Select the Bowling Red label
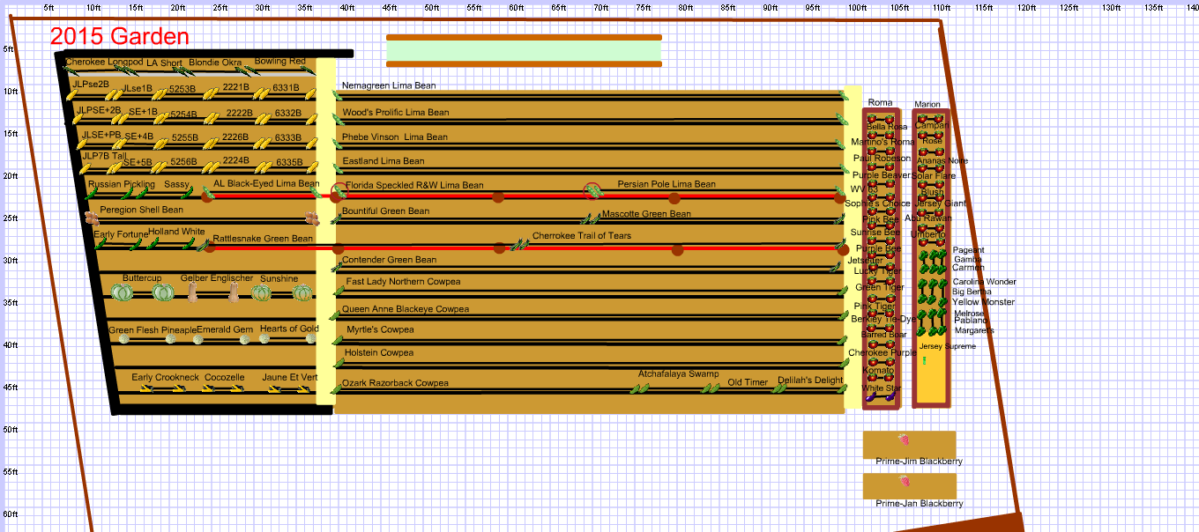Image resolution: width=1199 pixels, height=532 pixels. coord(279,62)
